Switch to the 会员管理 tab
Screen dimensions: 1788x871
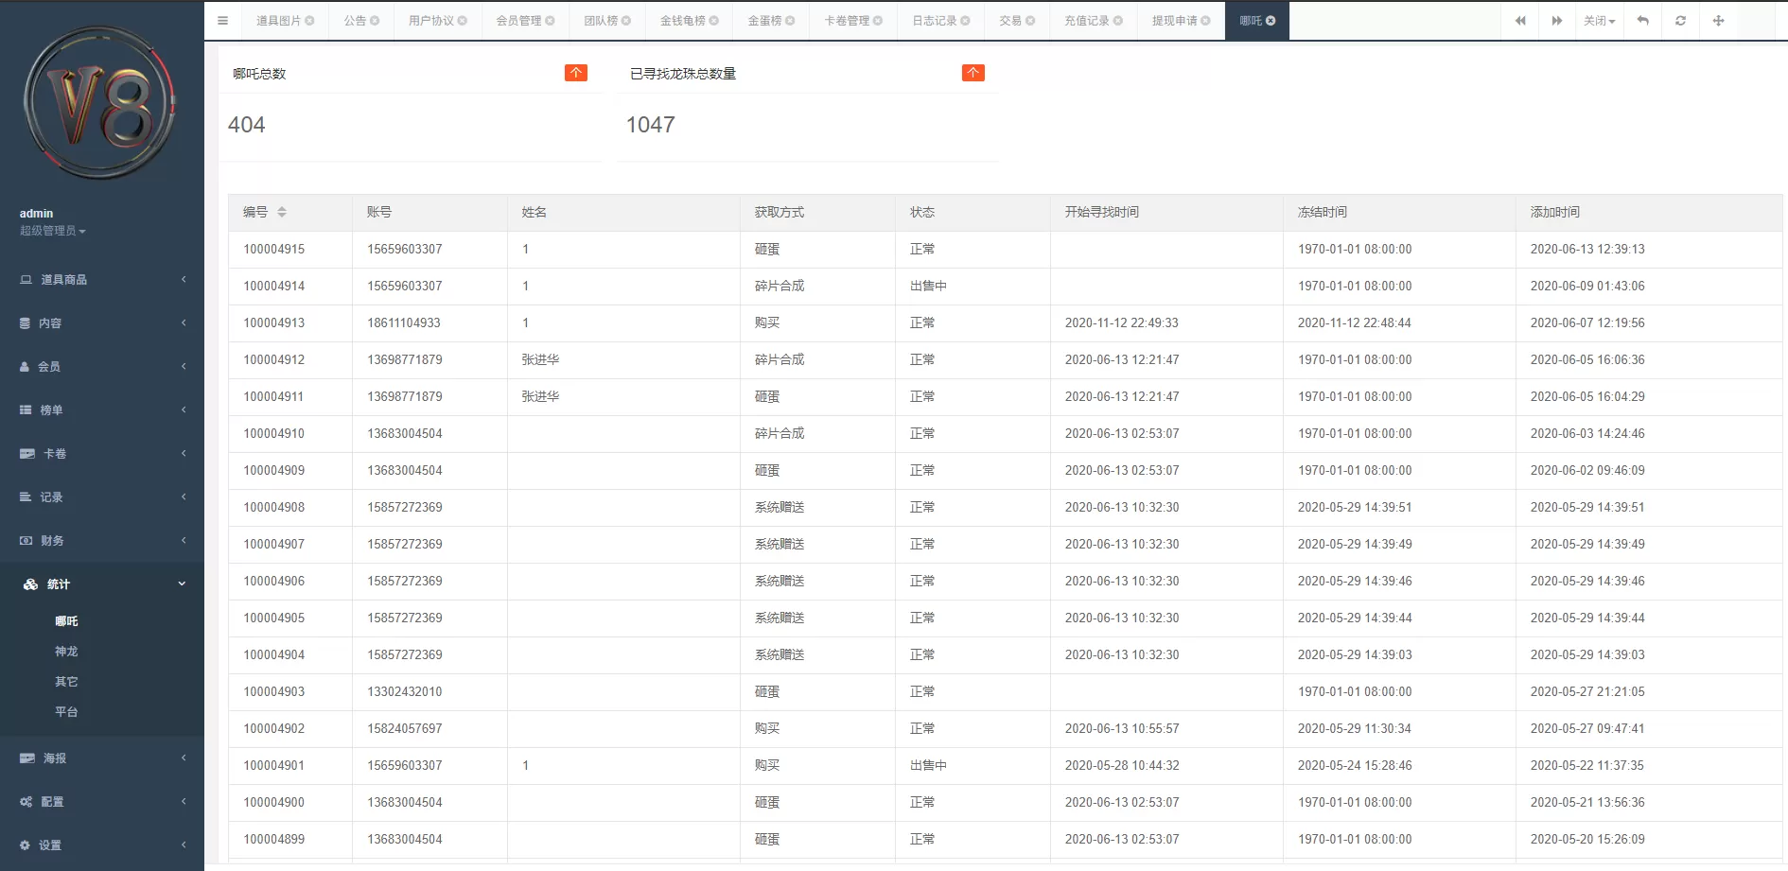(518, 21)
